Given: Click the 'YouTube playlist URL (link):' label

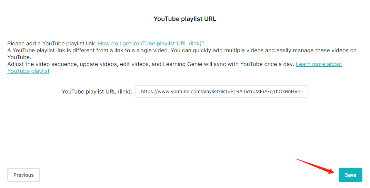Looking at the screenshot, I should [x=97, y=92].
